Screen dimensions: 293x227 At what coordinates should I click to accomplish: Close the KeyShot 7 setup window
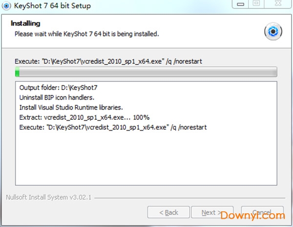click(x=278, y=4)
